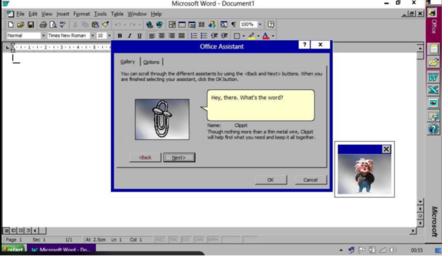Decrease the paragraph indent
This screenshot has width=442, height=256.
point(214,36)
